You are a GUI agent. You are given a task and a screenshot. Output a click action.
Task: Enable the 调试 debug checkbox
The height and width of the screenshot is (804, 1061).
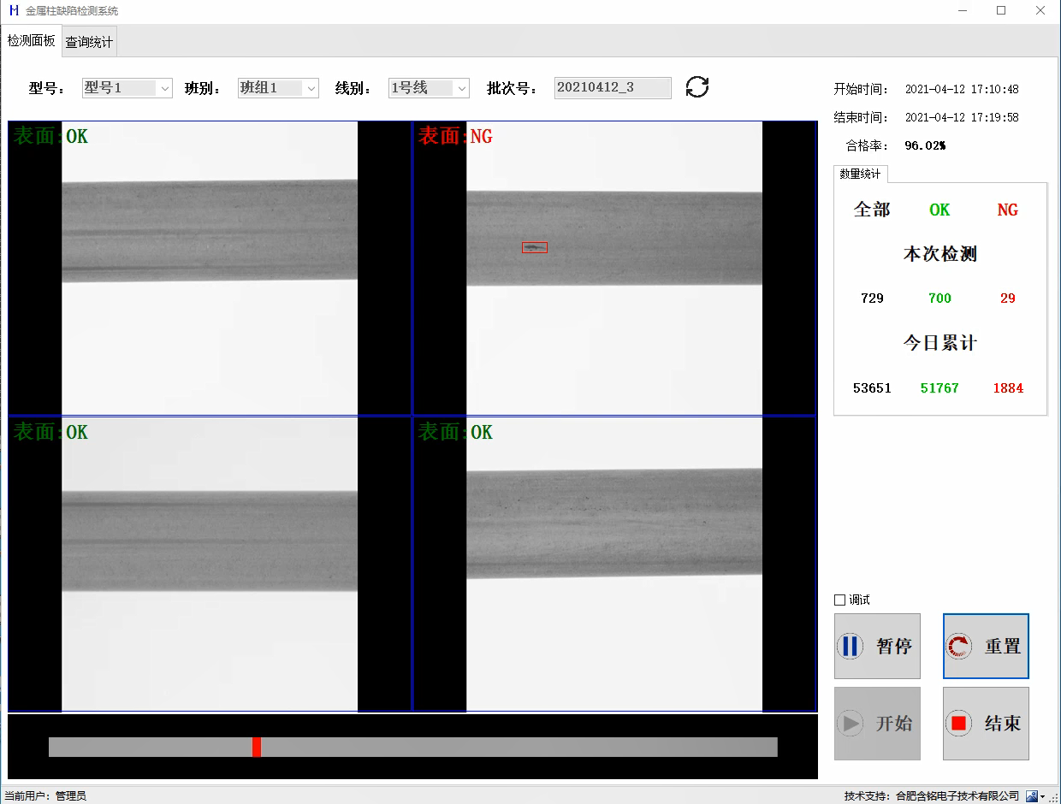click(x=839, y=600)
